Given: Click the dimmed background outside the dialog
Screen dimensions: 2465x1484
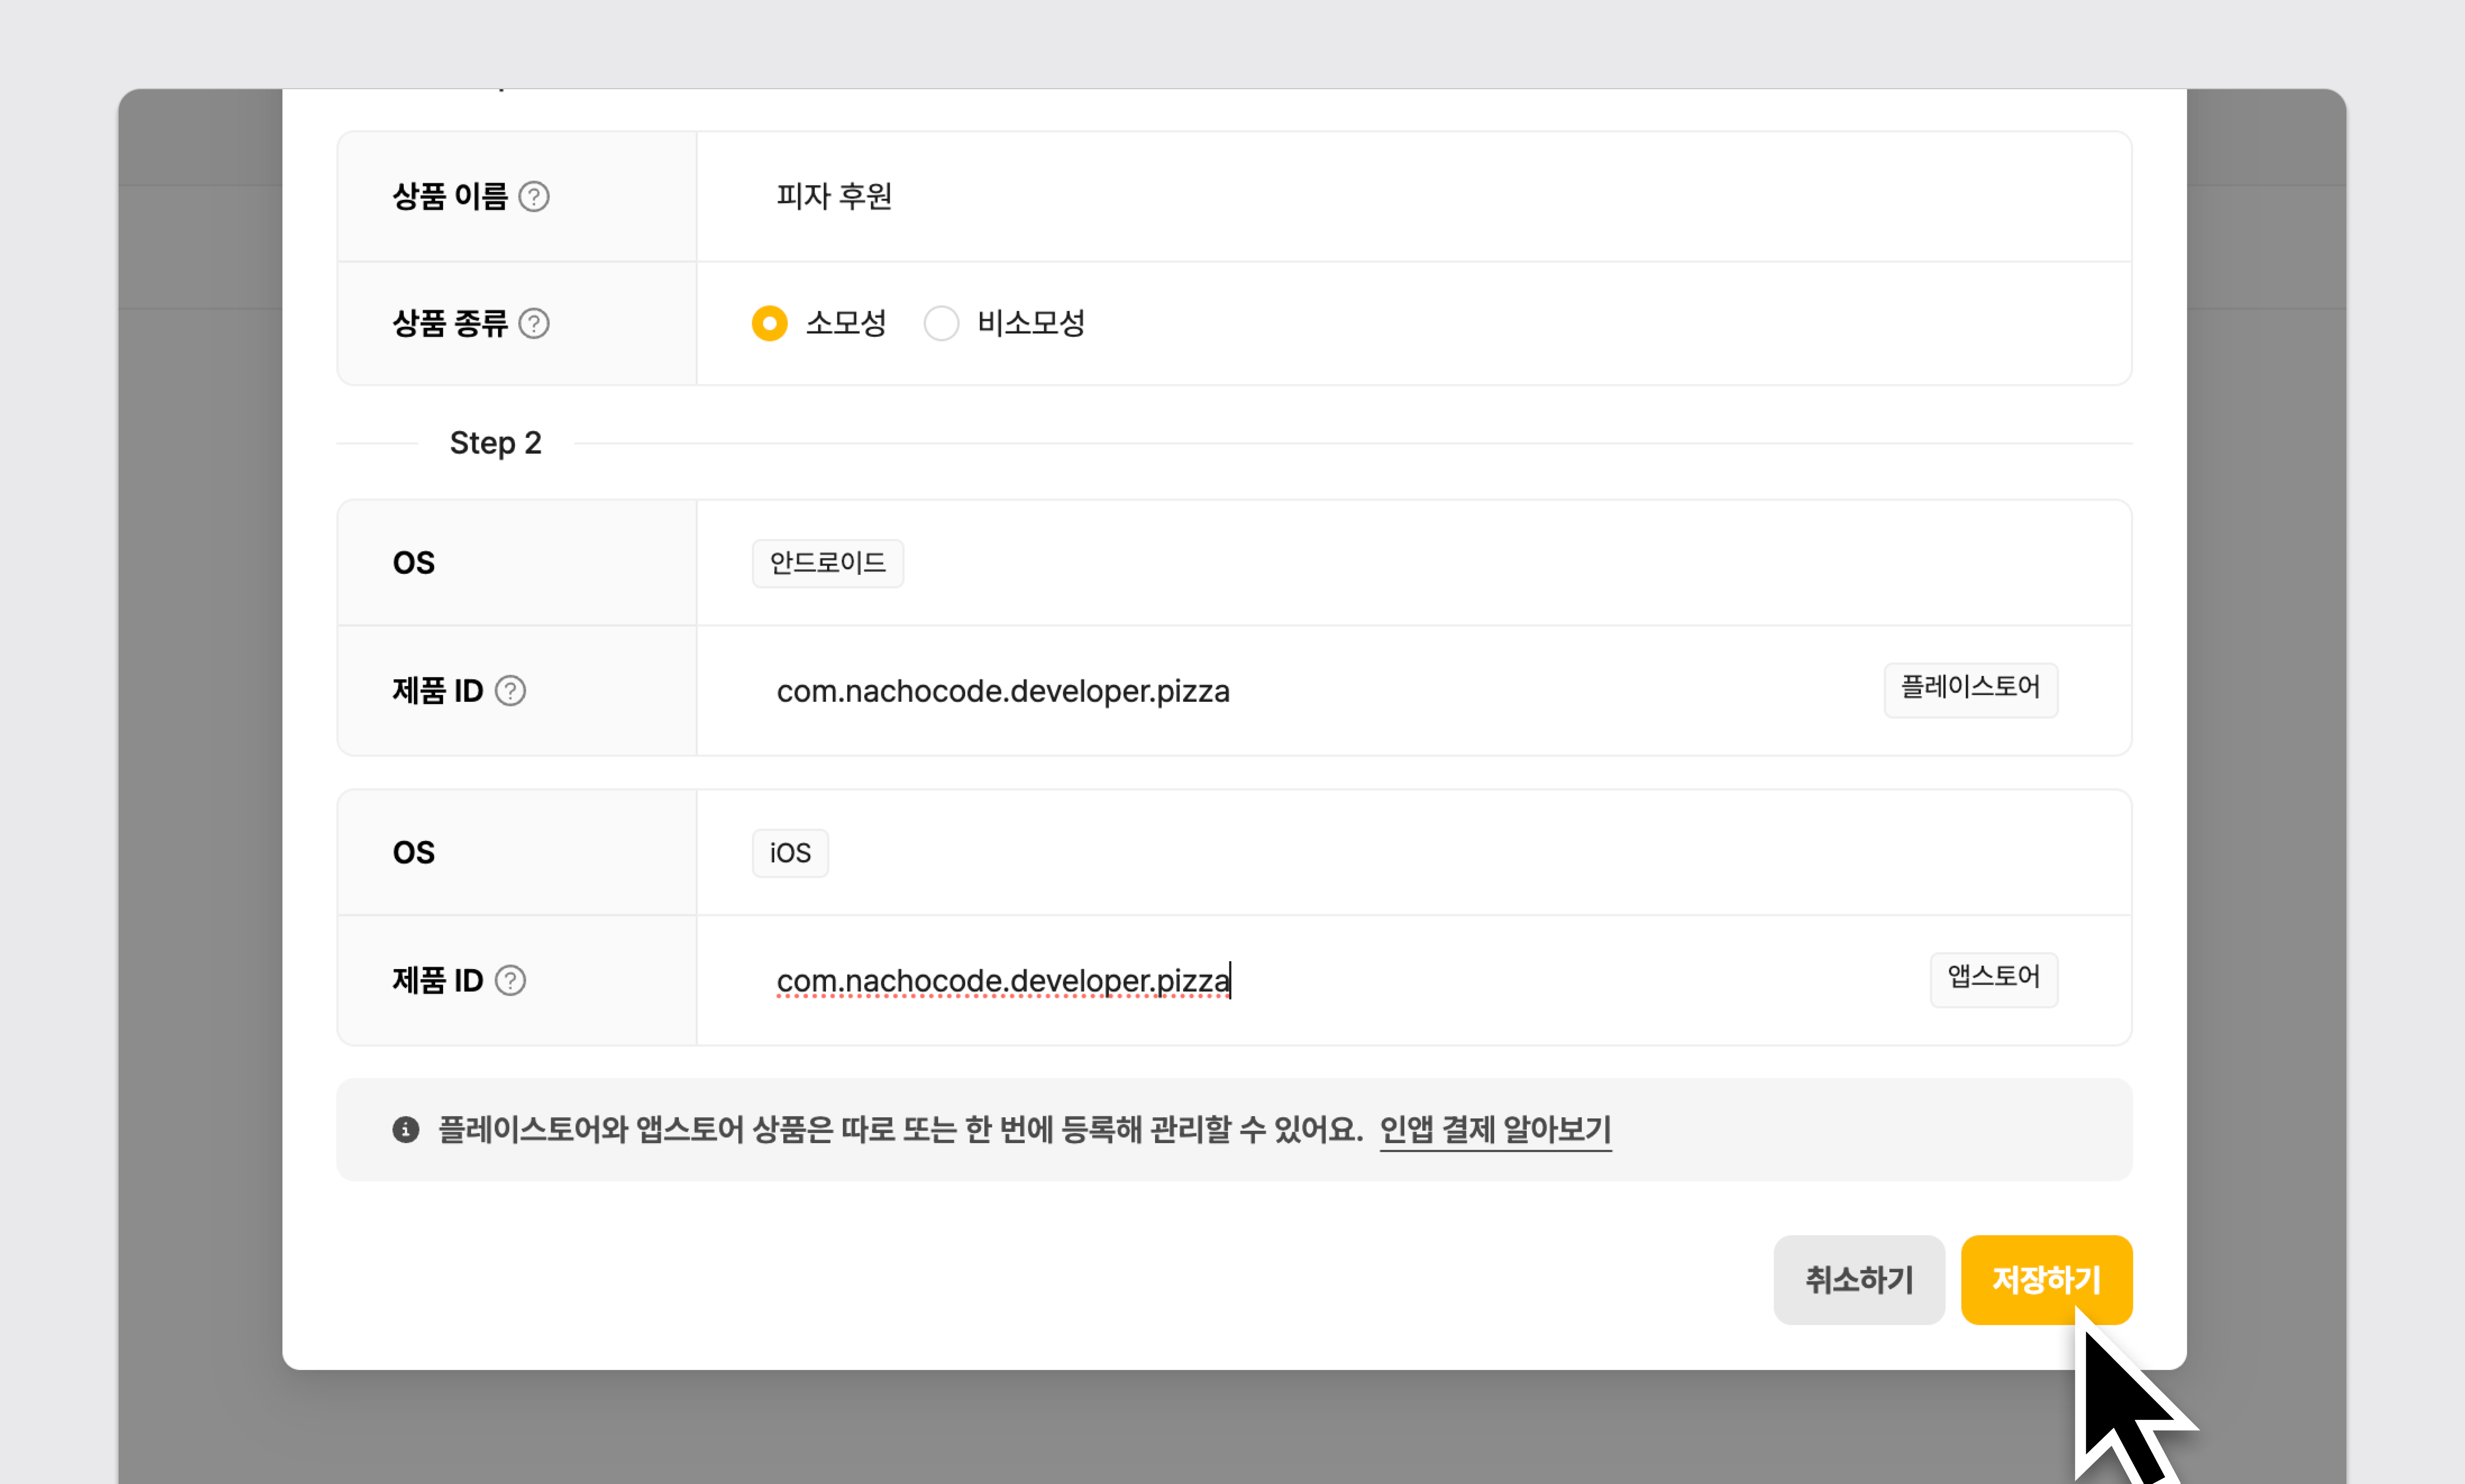Looking at the screenshot, I should click(x=200, y=800).
